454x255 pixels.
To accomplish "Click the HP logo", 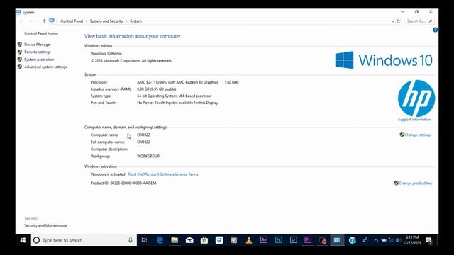I will 416,98.
